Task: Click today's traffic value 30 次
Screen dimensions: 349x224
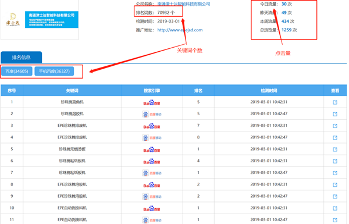Action: coord(287,4)
